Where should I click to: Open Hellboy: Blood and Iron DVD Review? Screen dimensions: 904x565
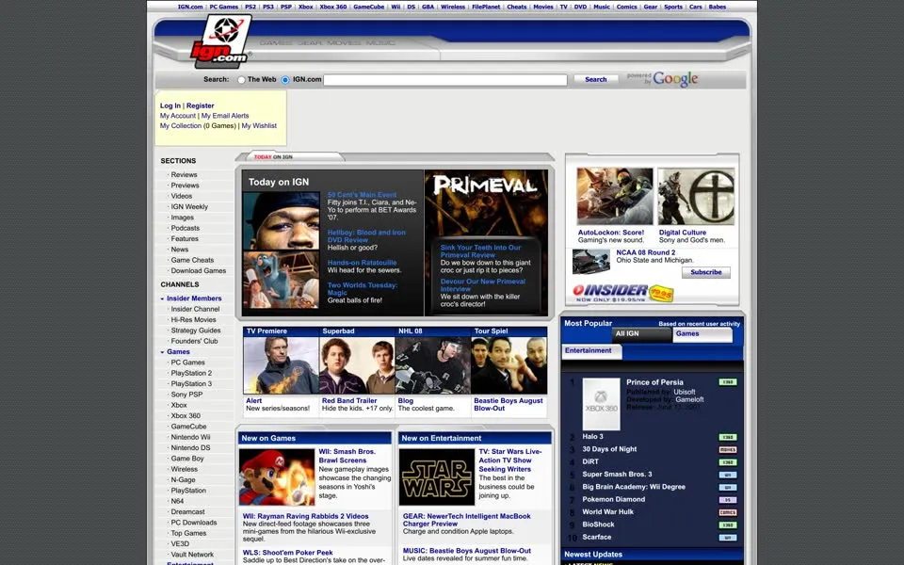[x=366, y=236]
